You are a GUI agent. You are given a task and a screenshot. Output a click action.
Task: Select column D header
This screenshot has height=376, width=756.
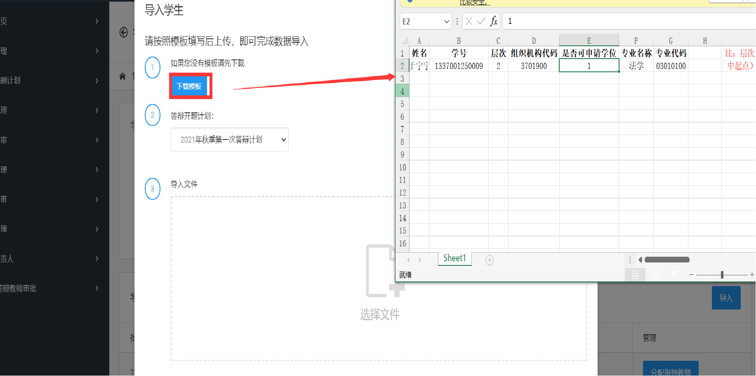pos(534,40)
